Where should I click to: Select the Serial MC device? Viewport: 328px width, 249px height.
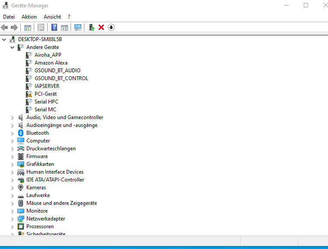coord(45,110)
